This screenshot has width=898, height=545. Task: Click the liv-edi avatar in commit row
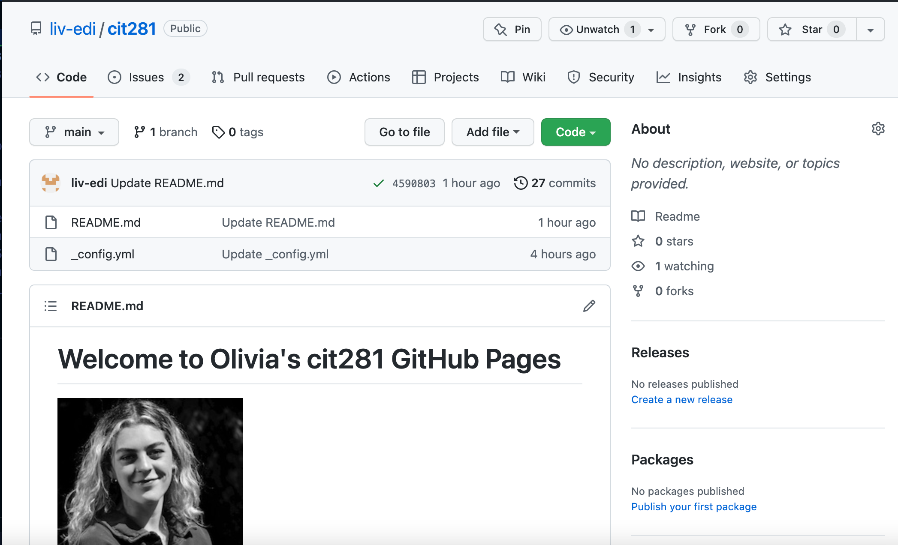(x=51, y=183)
